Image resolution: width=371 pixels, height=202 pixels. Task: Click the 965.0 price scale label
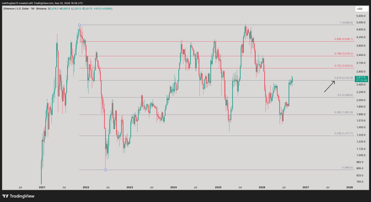point(360,162)
